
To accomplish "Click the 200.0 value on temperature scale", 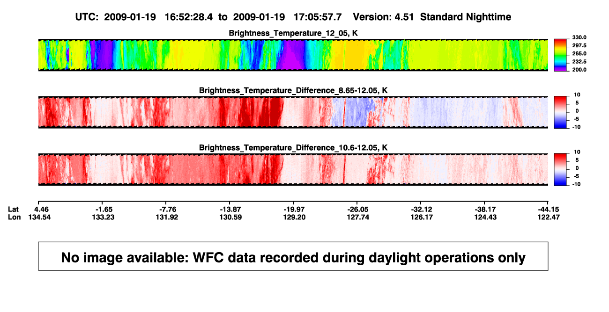I will pos(577,69).
